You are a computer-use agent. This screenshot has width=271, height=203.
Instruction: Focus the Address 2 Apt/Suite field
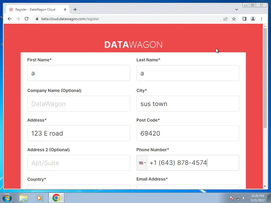(79, 163)
